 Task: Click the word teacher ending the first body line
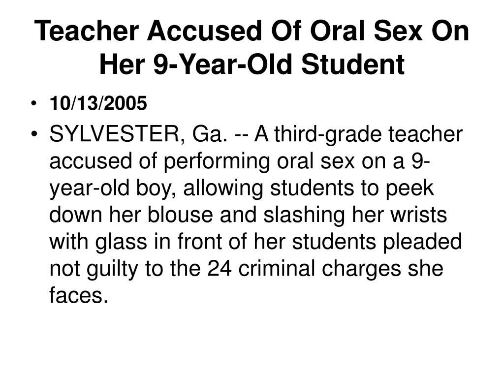click(x=425, y=134)
